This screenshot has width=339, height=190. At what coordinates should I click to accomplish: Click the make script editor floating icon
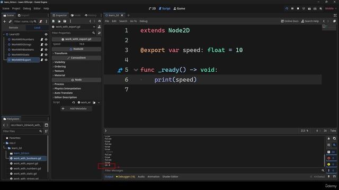(334, 21)
